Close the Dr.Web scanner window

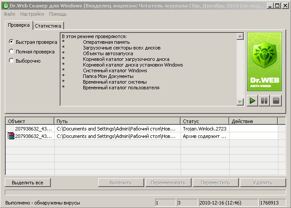tap(285, 6)
